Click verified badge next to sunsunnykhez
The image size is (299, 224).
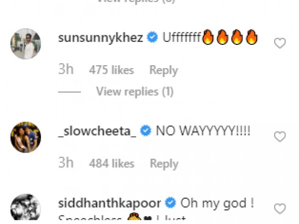153,38
